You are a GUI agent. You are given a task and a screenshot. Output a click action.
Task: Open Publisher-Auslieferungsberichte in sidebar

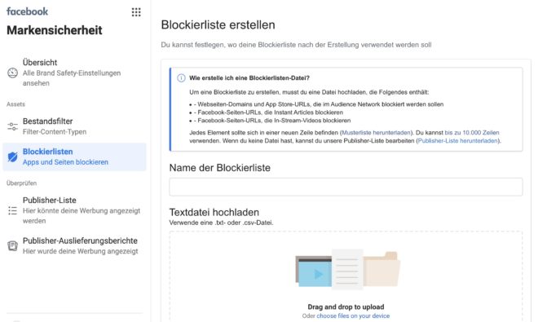tap(74, 246)
